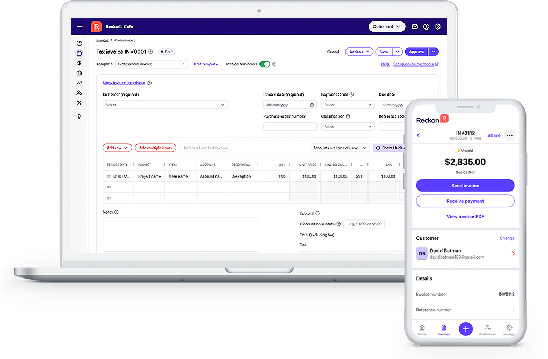Image resolution: width=548 pixels, height=359 pixels.
Task: Open the calendar picker in Invoice date field
Action: click(312, 105)
